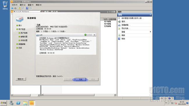
Task: Click the Up one level folder icon
Action: click(20, 8)
